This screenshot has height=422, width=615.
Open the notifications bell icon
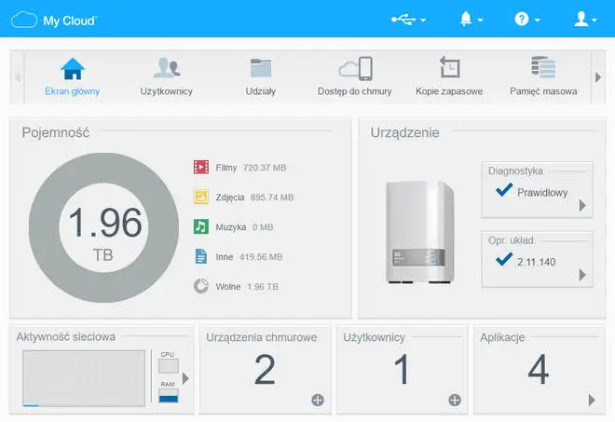(466, 19)
